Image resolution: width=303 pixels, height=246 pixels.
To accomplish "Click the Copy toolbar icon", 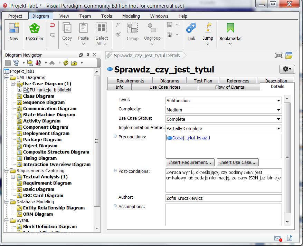I will (67, 28).
